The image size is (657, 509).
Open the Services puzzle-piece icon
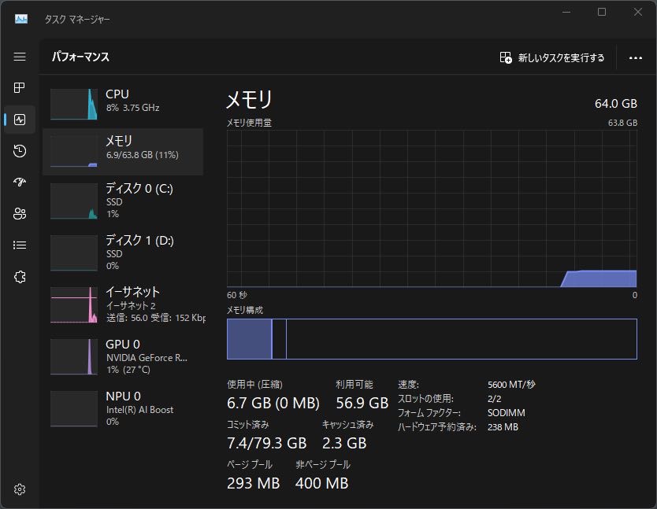[20, 277]
